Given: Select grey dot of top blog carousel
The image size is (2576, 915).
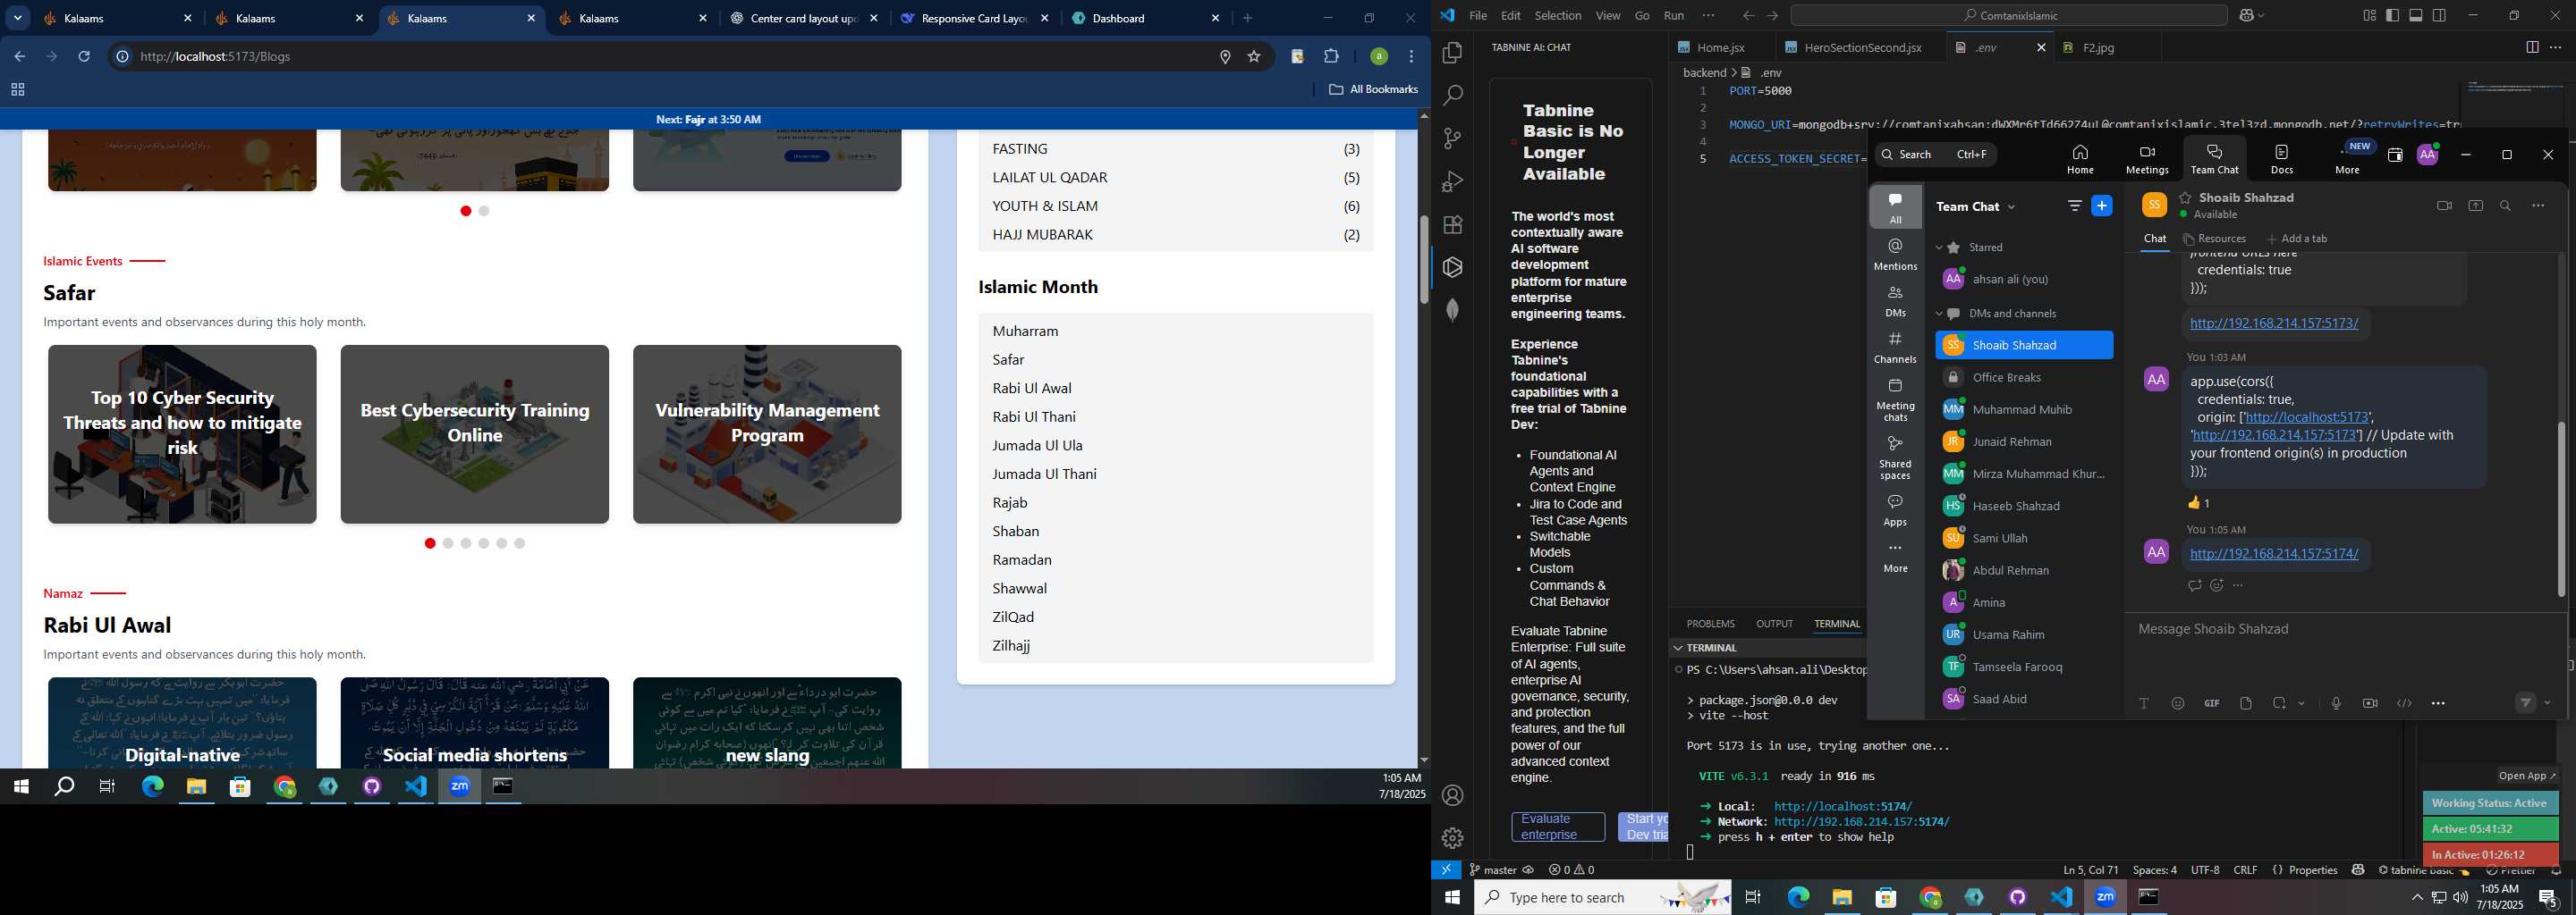Looking at the screenshot, I should pyautogui.click(x=484, y=211).
